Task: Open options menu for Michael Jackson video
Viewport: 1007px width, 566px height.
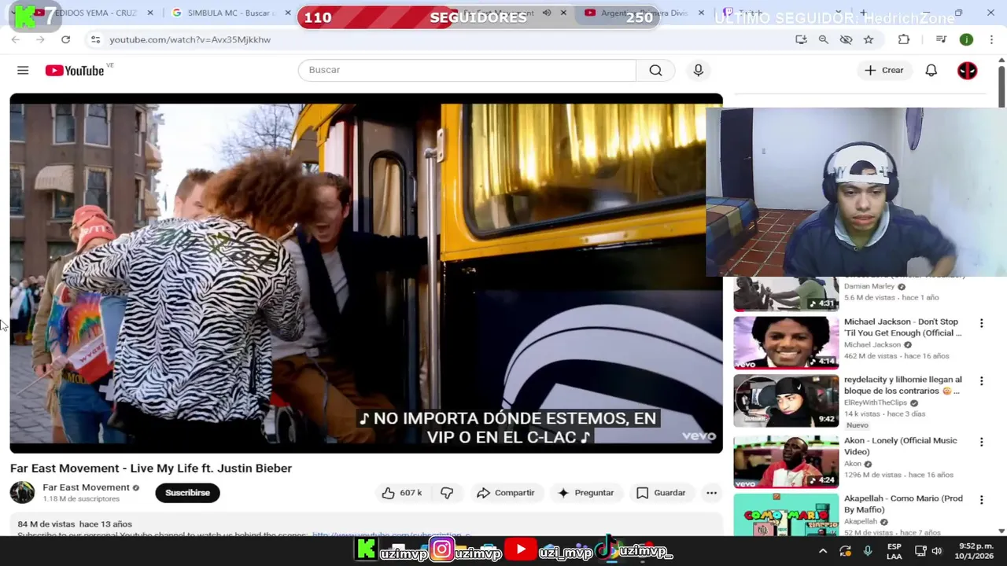Action: [981, 323]
